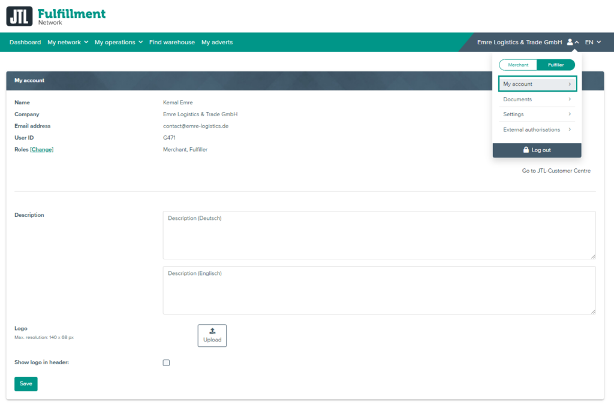This screenshot has width=614, height=408.
Task: Open My adverts in the navigation
Action: point(217,43)
